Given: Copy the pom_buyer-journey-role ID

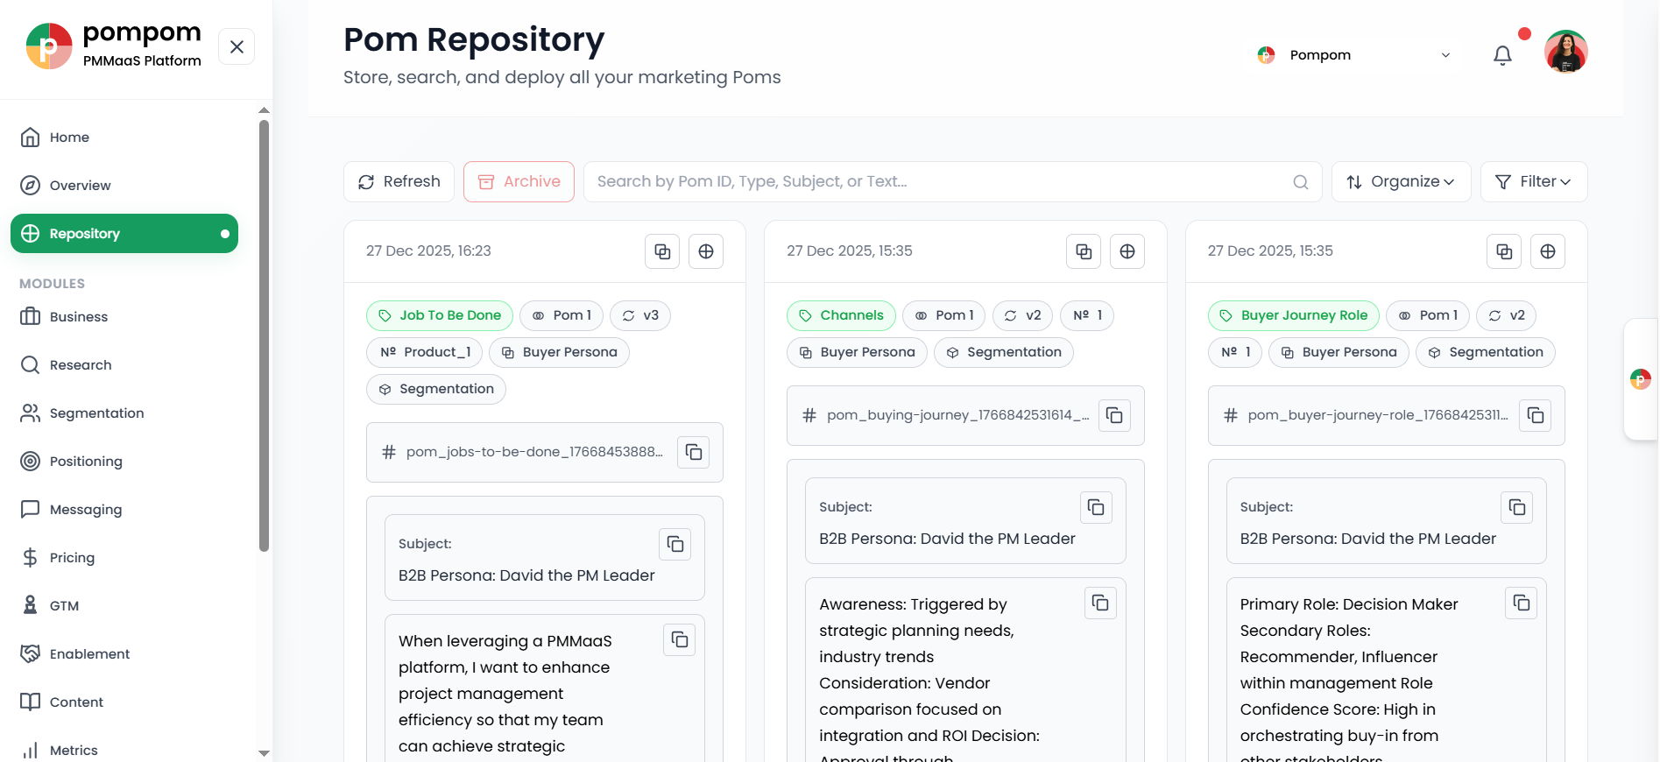Looking at the screenshot, I should coord(1536,415).
